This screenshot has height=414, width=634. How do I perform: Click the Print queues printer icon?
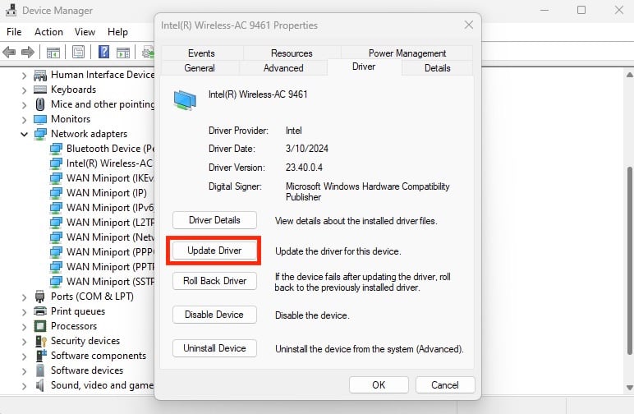pos(40,311)
